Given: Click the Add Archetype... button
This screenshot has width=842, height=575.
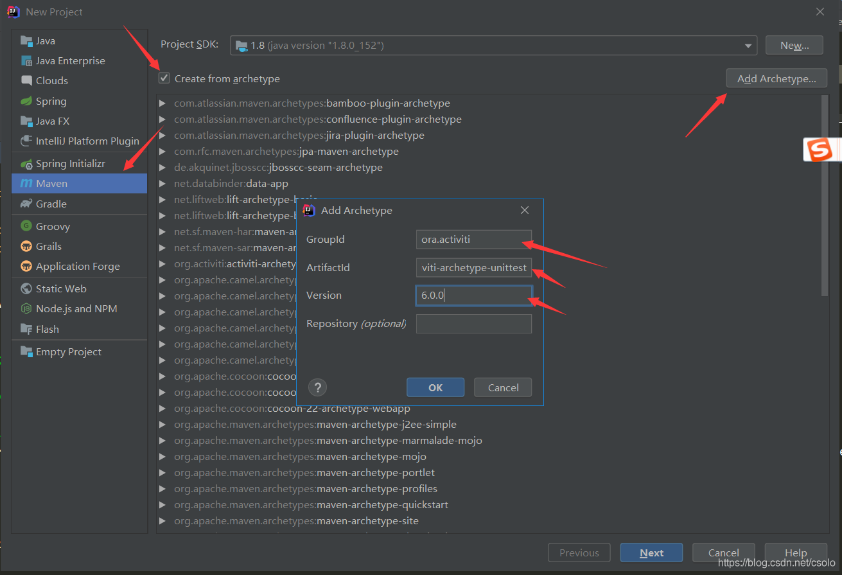Looking at the screenshot, I should point(776,78).
